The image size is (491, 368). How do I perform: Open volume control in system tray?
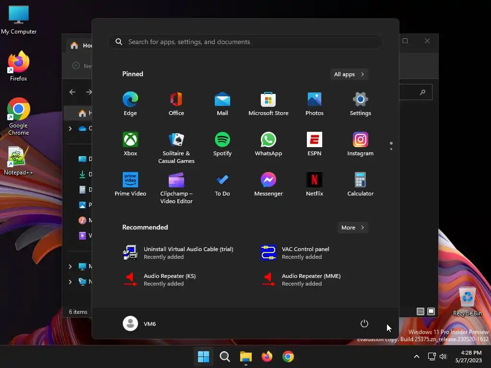coord(443,356)
